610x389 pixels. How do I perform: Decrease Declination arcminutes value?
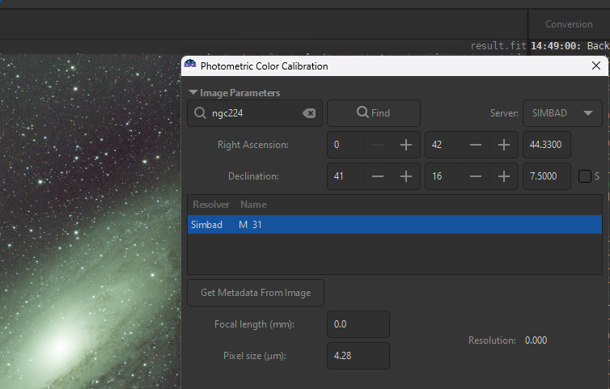click(476, 176)
